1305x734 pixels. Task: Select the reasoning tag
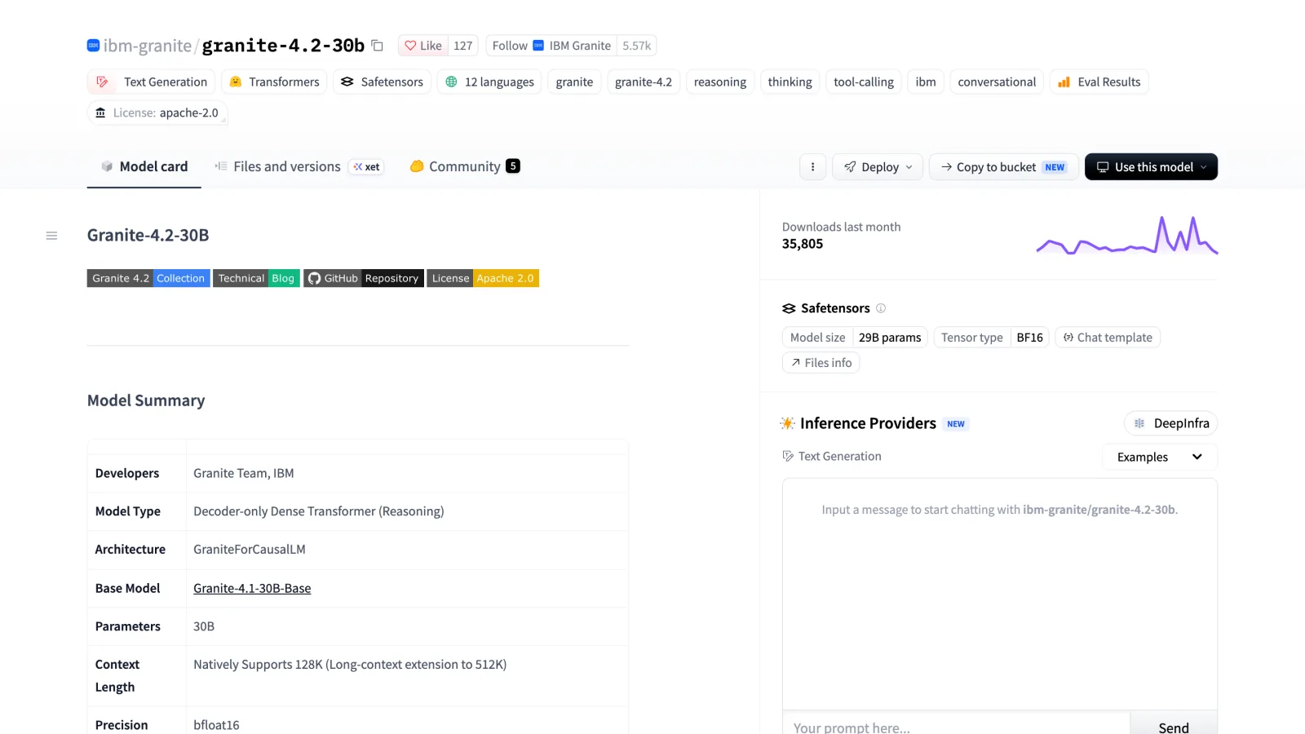tap(720, 82)
